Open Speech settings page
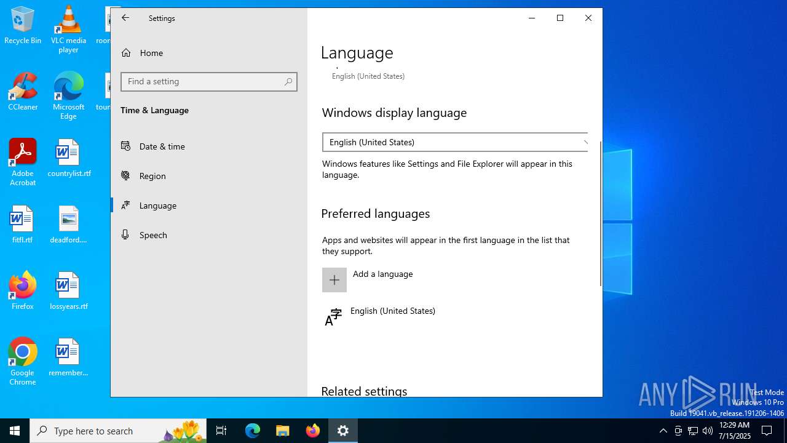 pos(209,235)
